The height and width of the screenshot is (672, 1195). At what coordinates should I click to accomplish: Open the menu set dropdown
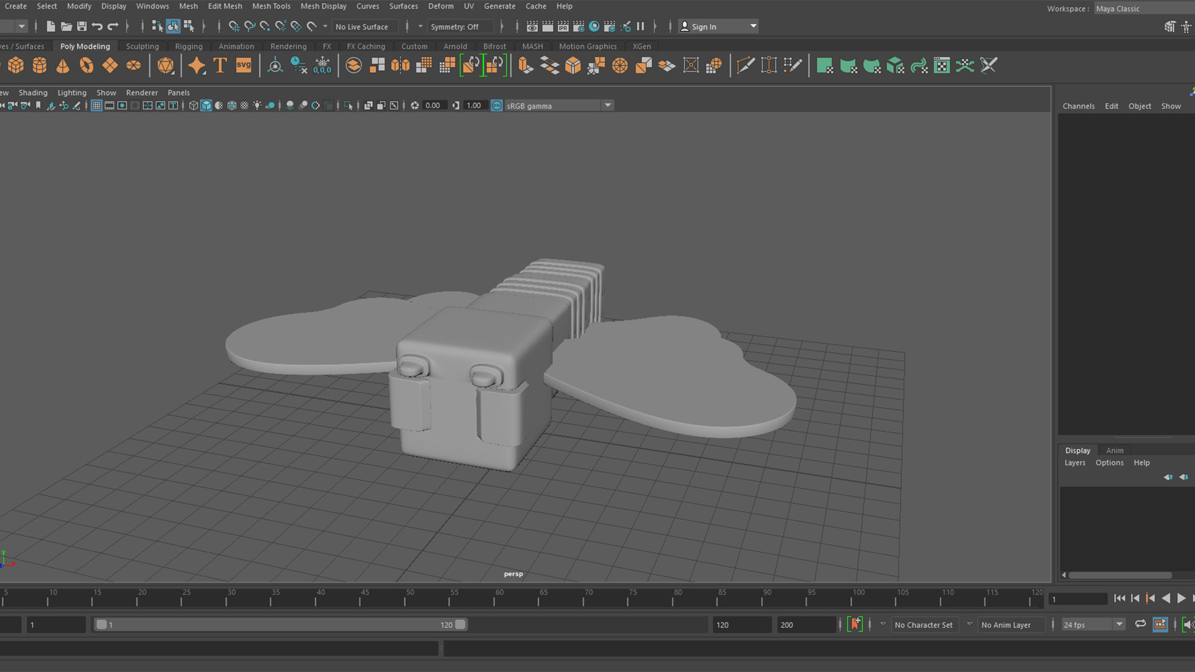(22, 26)
